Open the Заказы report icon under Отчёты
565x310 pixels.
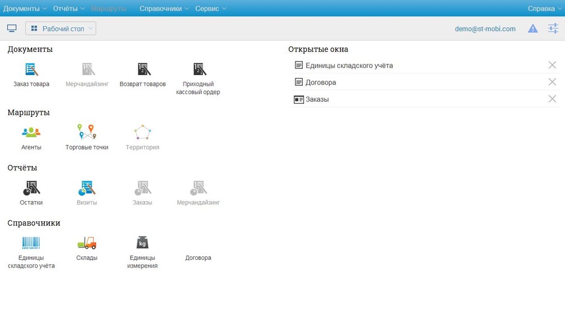point(143,188)
